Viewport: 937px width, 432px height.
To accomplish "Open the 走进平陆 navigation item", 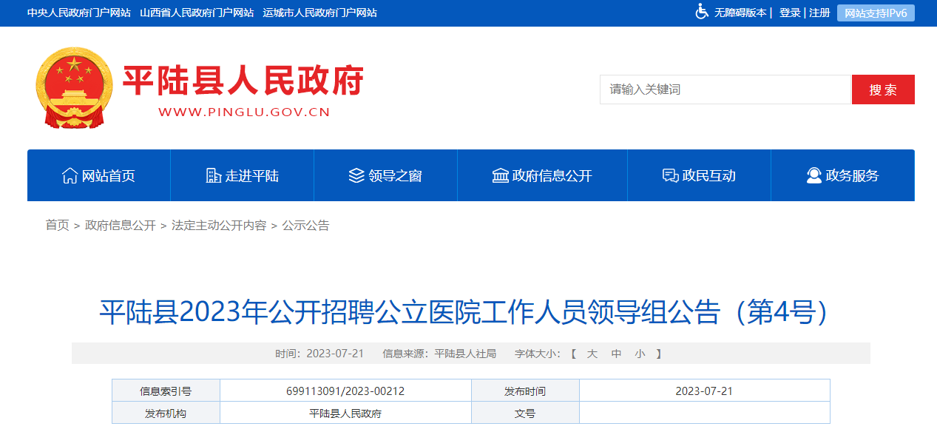I will pyautogui.click(x=243, y=175).
